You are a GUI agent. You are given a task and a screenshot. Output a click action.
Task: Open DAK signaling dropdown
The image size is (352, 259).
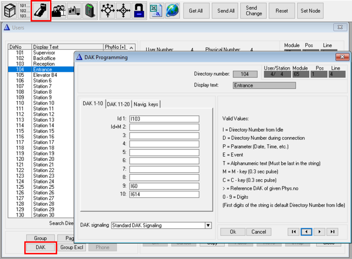(208, 226)
